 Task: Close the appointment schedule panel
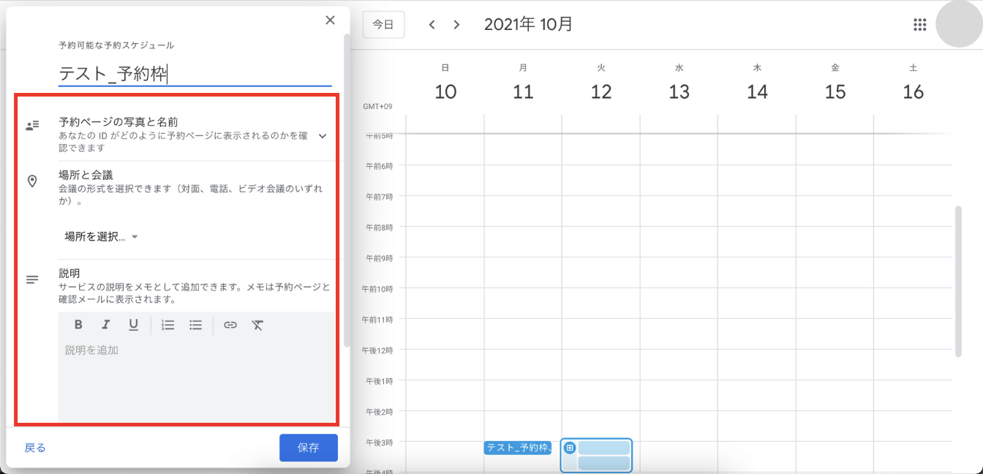coord(330,20)
